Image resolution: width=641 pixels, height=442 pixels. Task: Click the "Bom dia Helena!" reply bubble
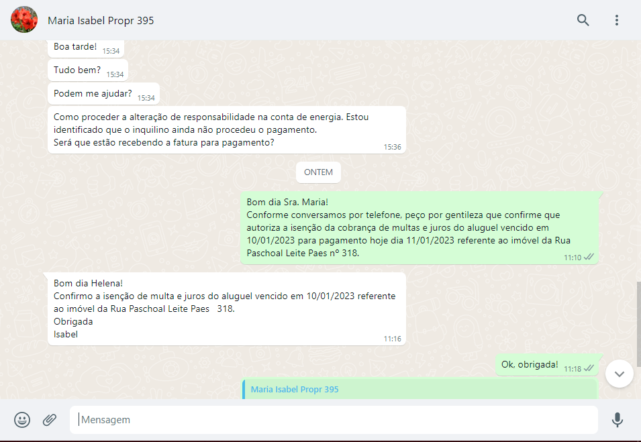(x=225, y=309)
